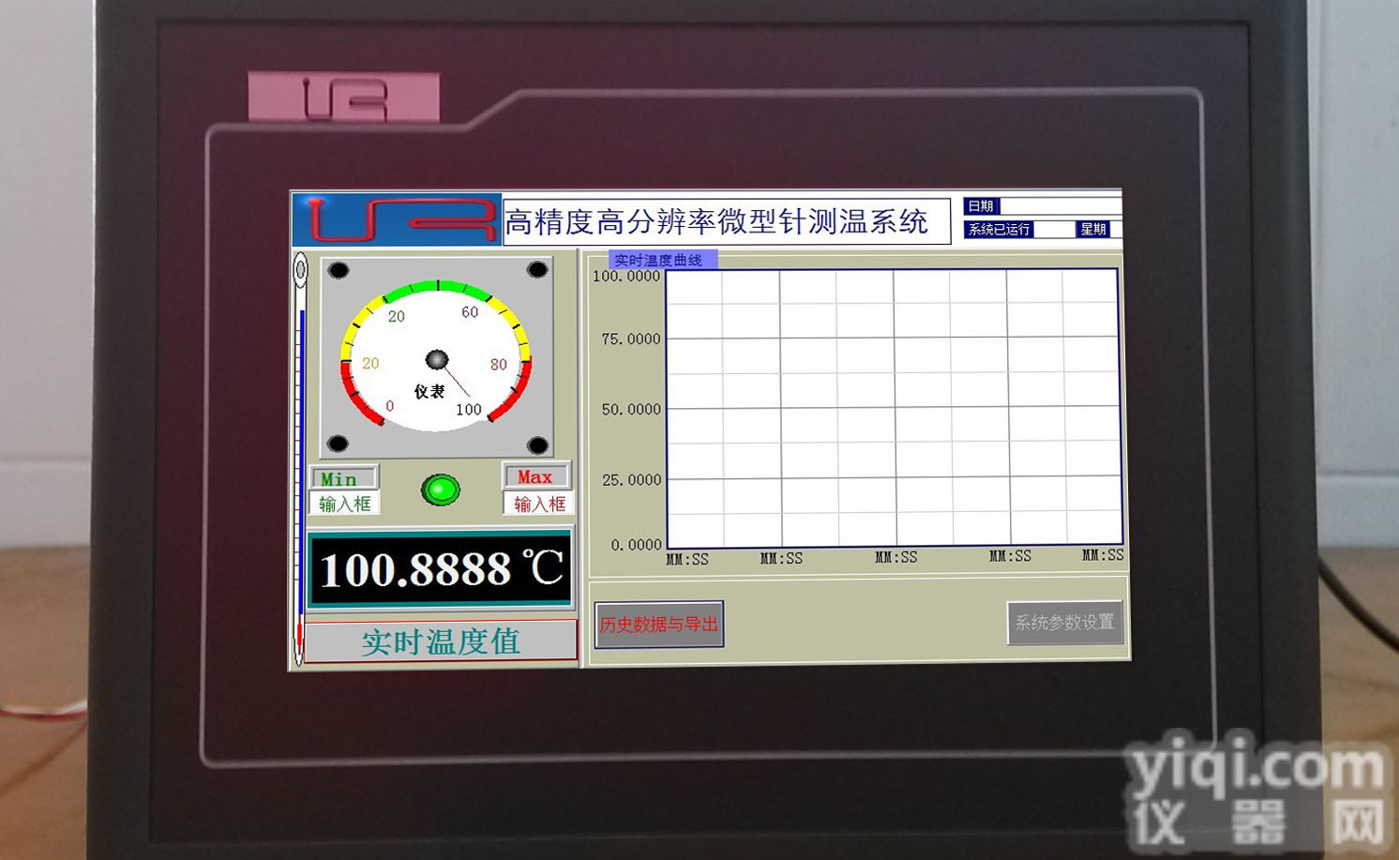This screenshot has height=860, width=1399.
Task: Click the bottom-right screw on the gauge
Action: [538, 445]
